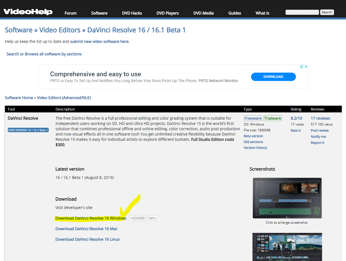
Task: Click the VideoHelp logo
Action: click(28, 12)
